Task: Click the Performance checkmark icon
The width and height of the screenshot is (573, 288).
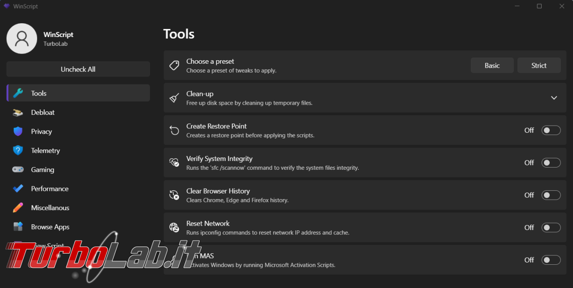Action: point(18,189)
